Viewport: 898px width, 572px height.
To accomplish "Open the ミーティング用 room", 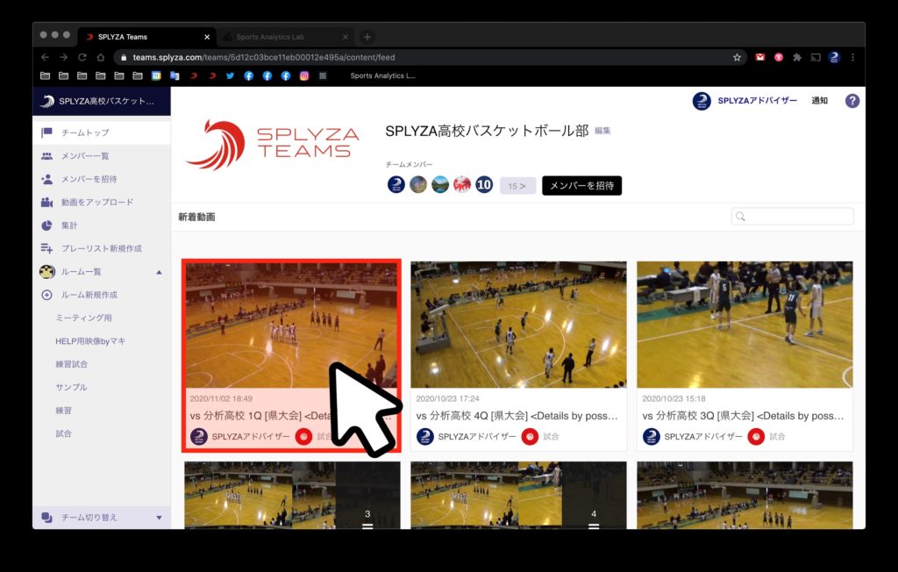I will (83, 318).
